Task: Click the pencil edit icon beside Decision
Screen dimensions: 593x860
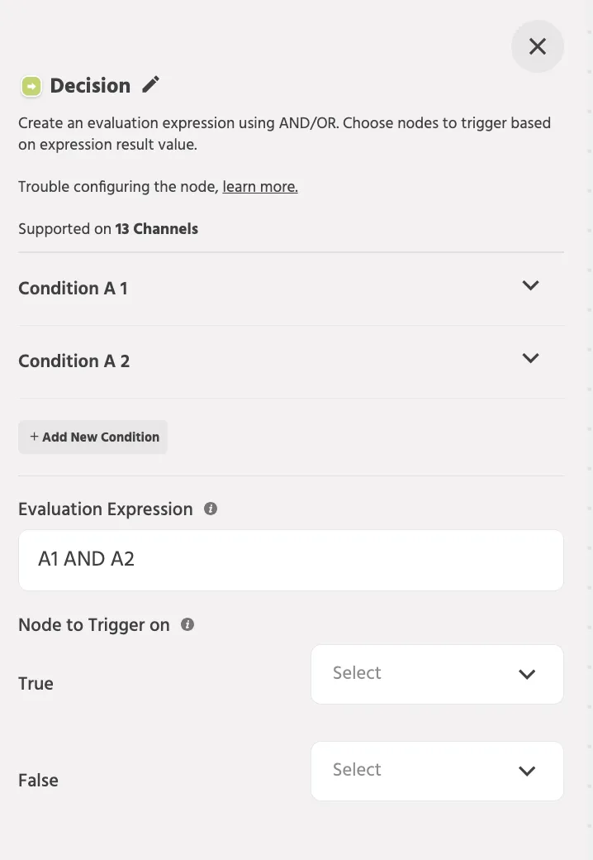Action: click(150, 84)
